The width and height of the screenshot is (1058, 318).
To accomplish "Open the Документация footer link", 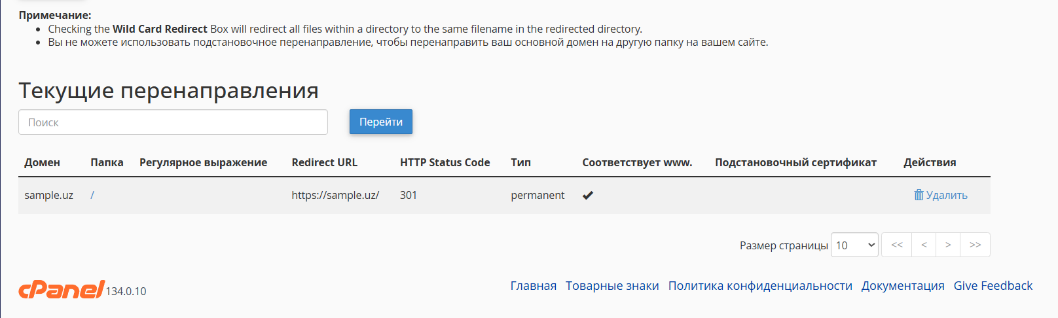I will [903, 286].
